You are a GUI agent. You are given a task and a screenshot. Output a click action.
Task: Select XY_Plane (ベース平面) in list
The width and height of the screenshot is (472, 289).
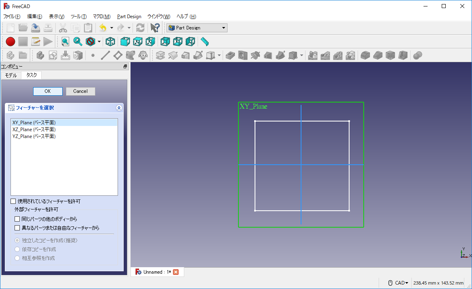pos(64,122)
